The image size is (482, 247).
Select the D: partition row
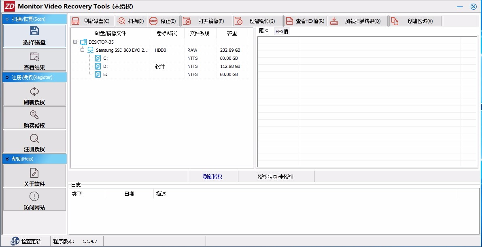[160, 66]
